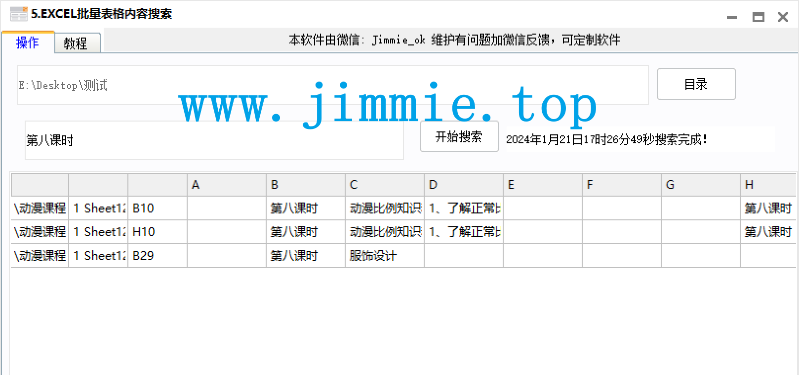
Task: Click 第八课时 in column H of B10 row
Action: [768, 208]
